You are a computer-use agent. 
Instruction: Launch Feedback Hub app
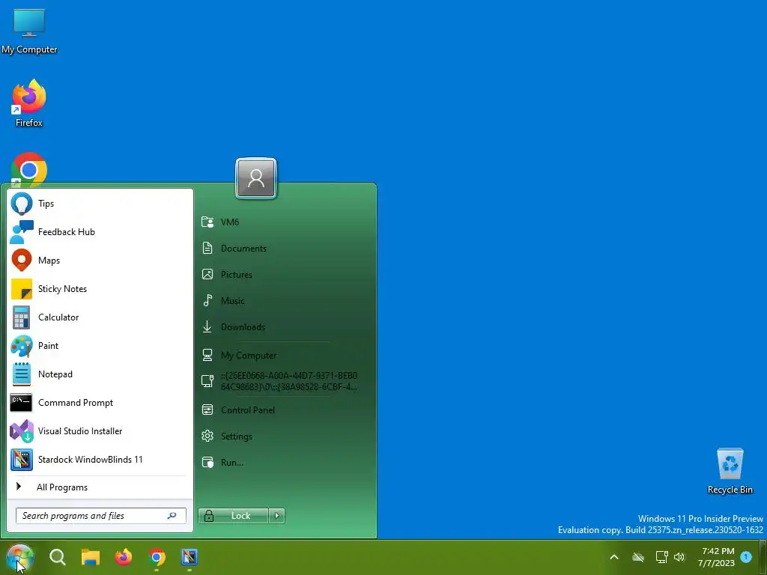pos(100,232)
